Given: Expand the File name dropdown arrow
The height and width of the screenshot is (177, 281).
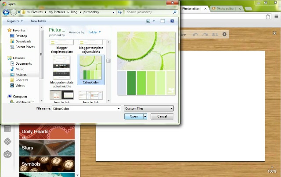Looking at the screenshot, I should pos(119,108).
